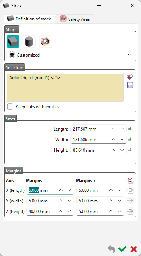
Task: Confirm with the green check mark
Action: pyautogui.click(x=122, y=249)
